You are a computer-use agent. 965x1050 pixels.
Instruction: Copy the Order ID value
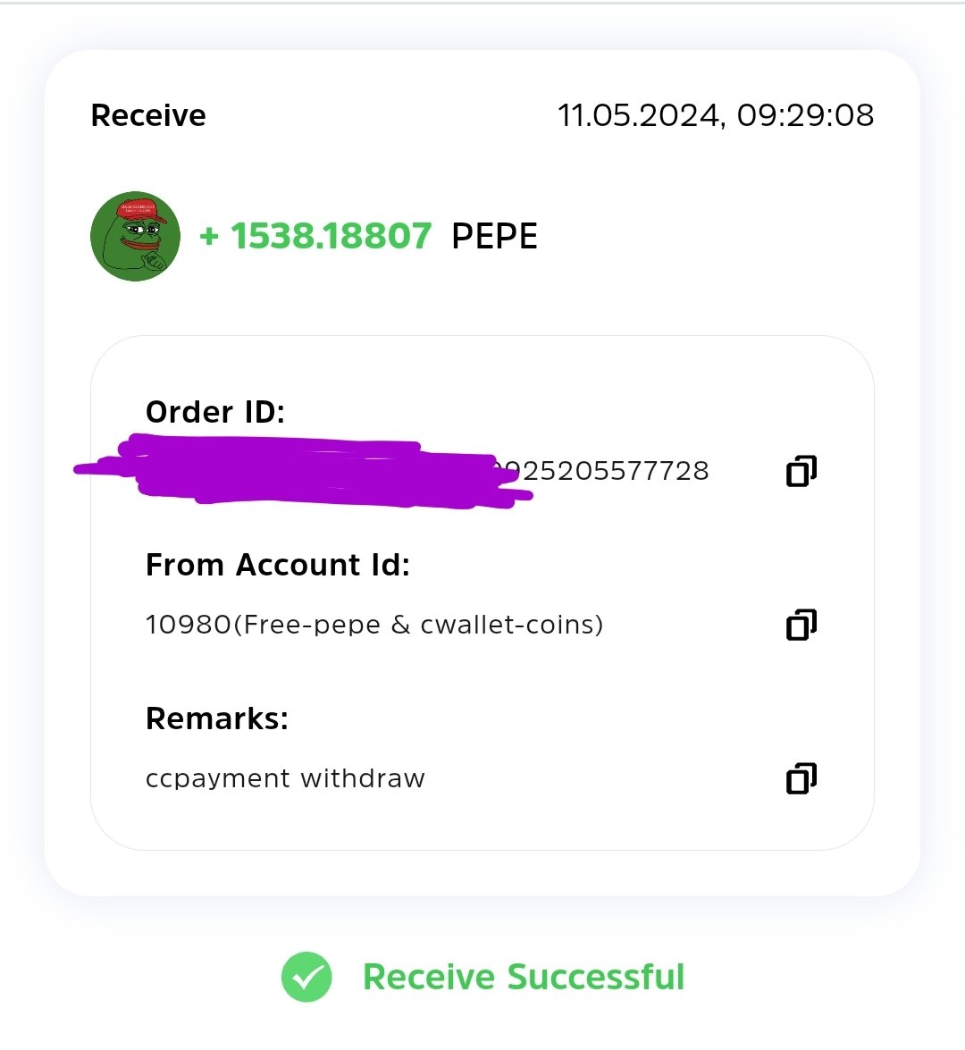[x=801, y=471]
